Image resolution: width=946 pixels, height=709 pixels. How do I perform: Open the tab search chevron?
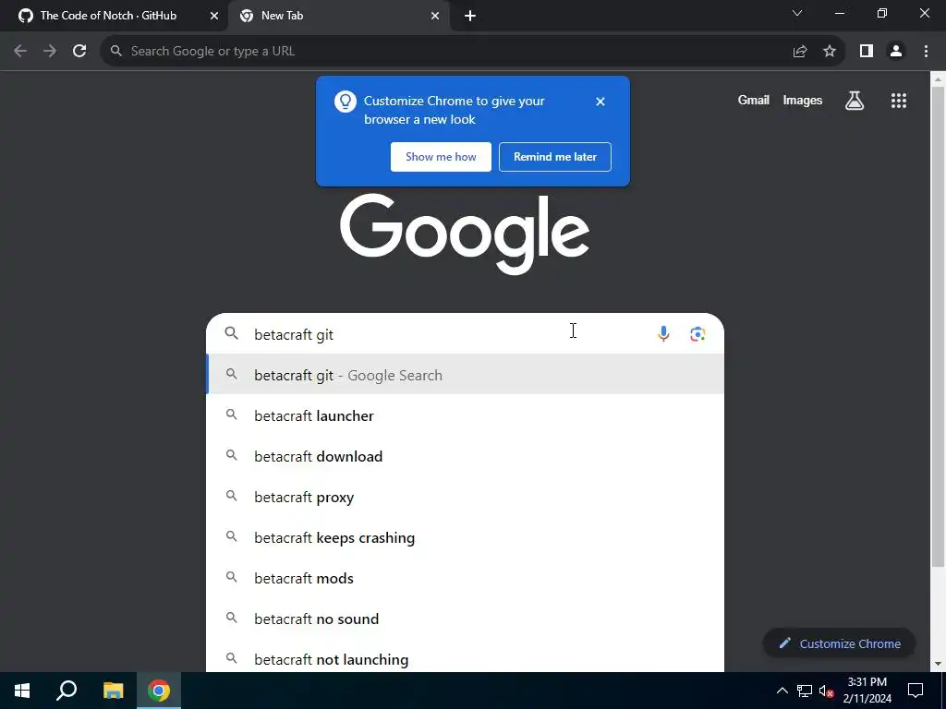point(797,13)
